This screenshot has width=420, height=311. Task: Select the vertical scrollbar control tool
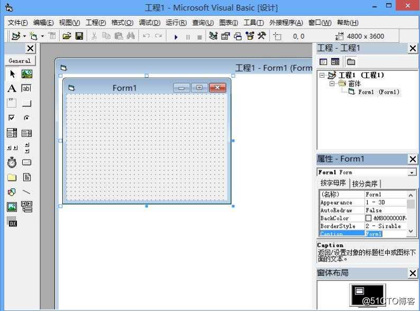(x=27, y=148)
